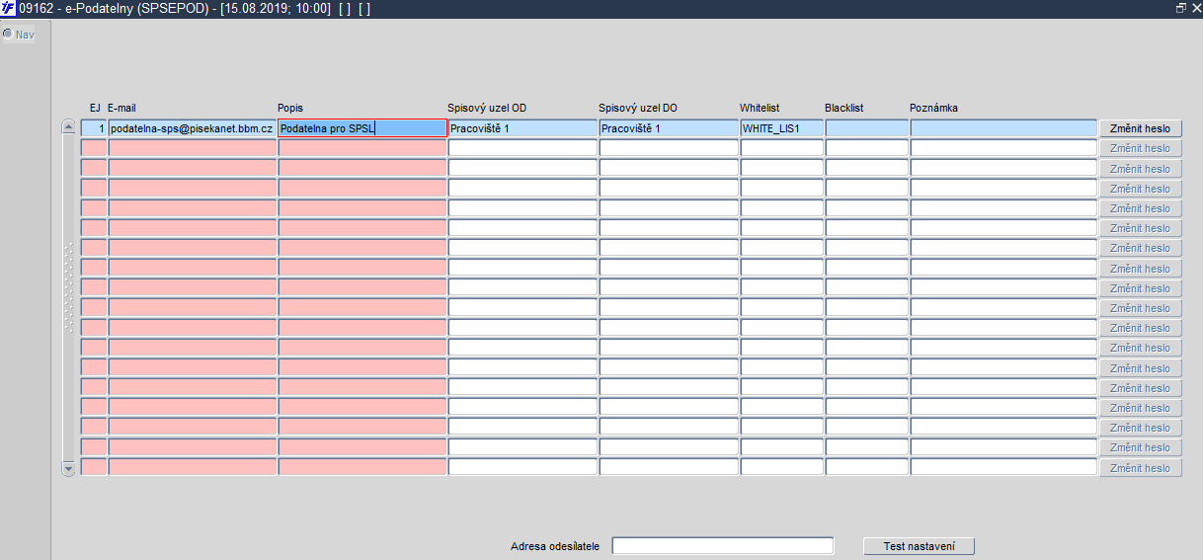
Task: Click the Poznámka field in the podatelna-sps row
Action: coord(1003,128)
